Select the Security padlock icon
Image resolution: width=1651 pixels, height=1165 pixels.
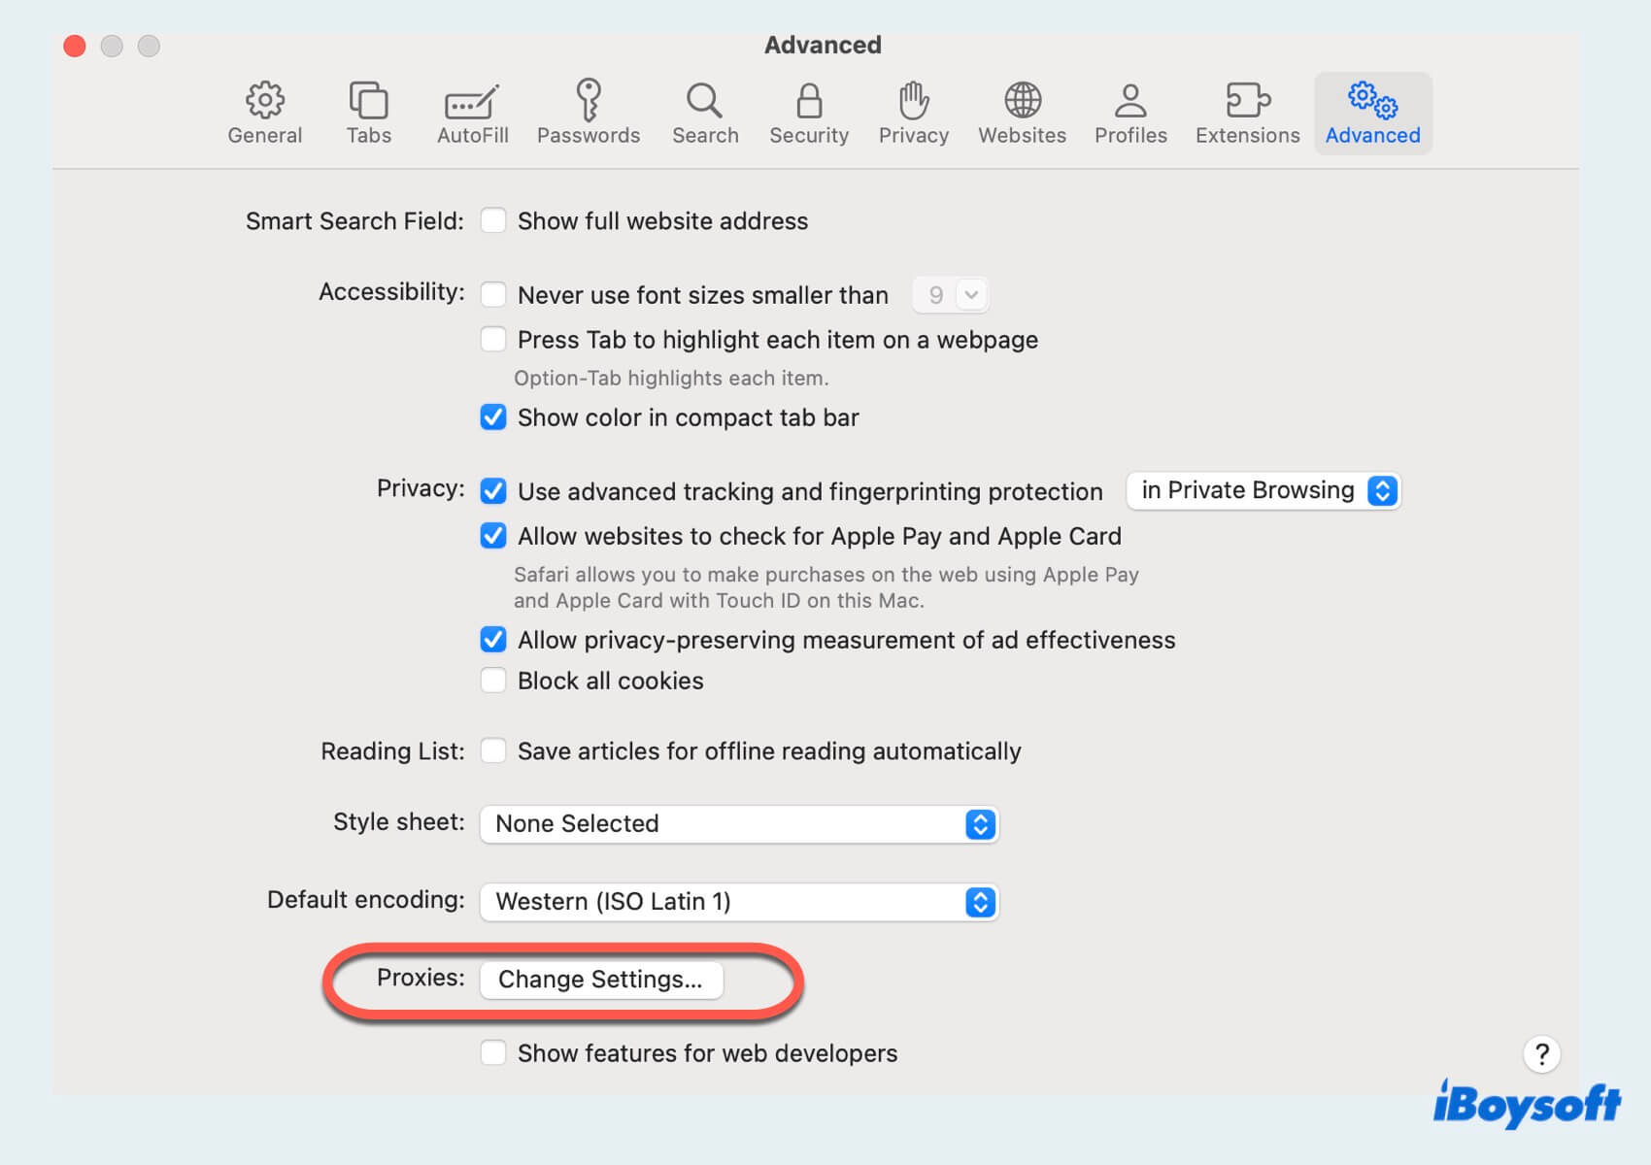tap(809, 112)
